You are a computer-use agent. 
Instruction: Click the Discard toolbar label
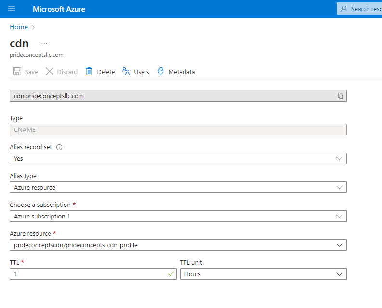[67, 72]
